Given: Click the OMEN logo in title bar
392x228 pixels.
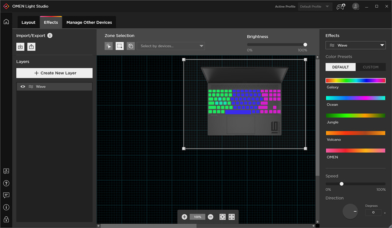Looking at the screenshot, I should click(x=6, y=6).
